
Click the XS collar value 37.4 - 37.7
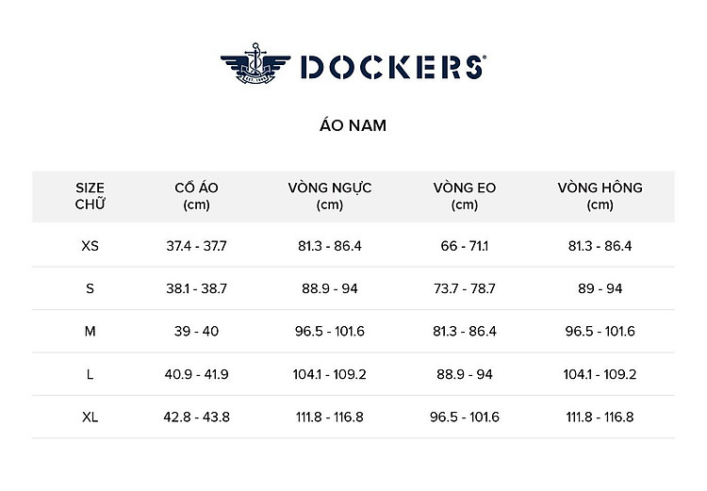point(196,246)
